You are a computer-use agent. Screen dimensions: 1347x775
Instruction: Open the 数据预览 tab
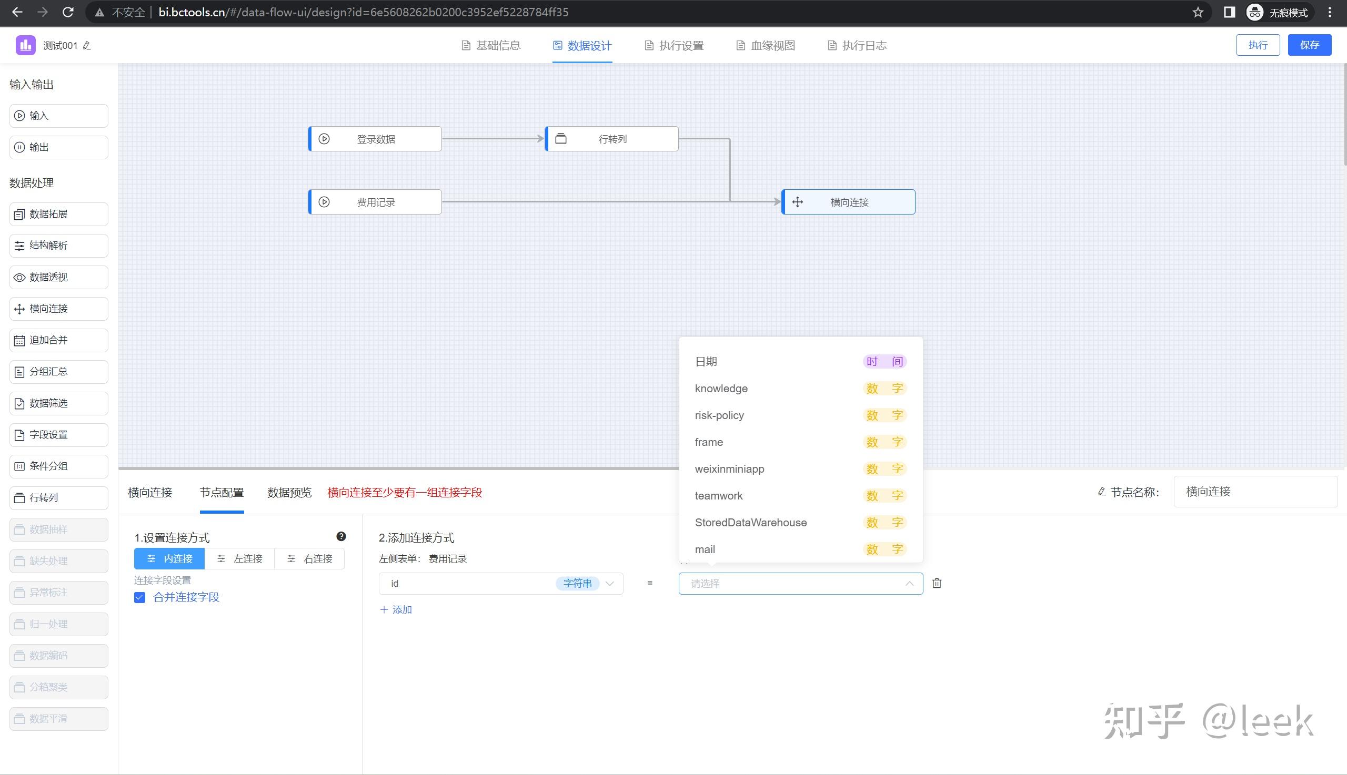[x=289, y=492]
